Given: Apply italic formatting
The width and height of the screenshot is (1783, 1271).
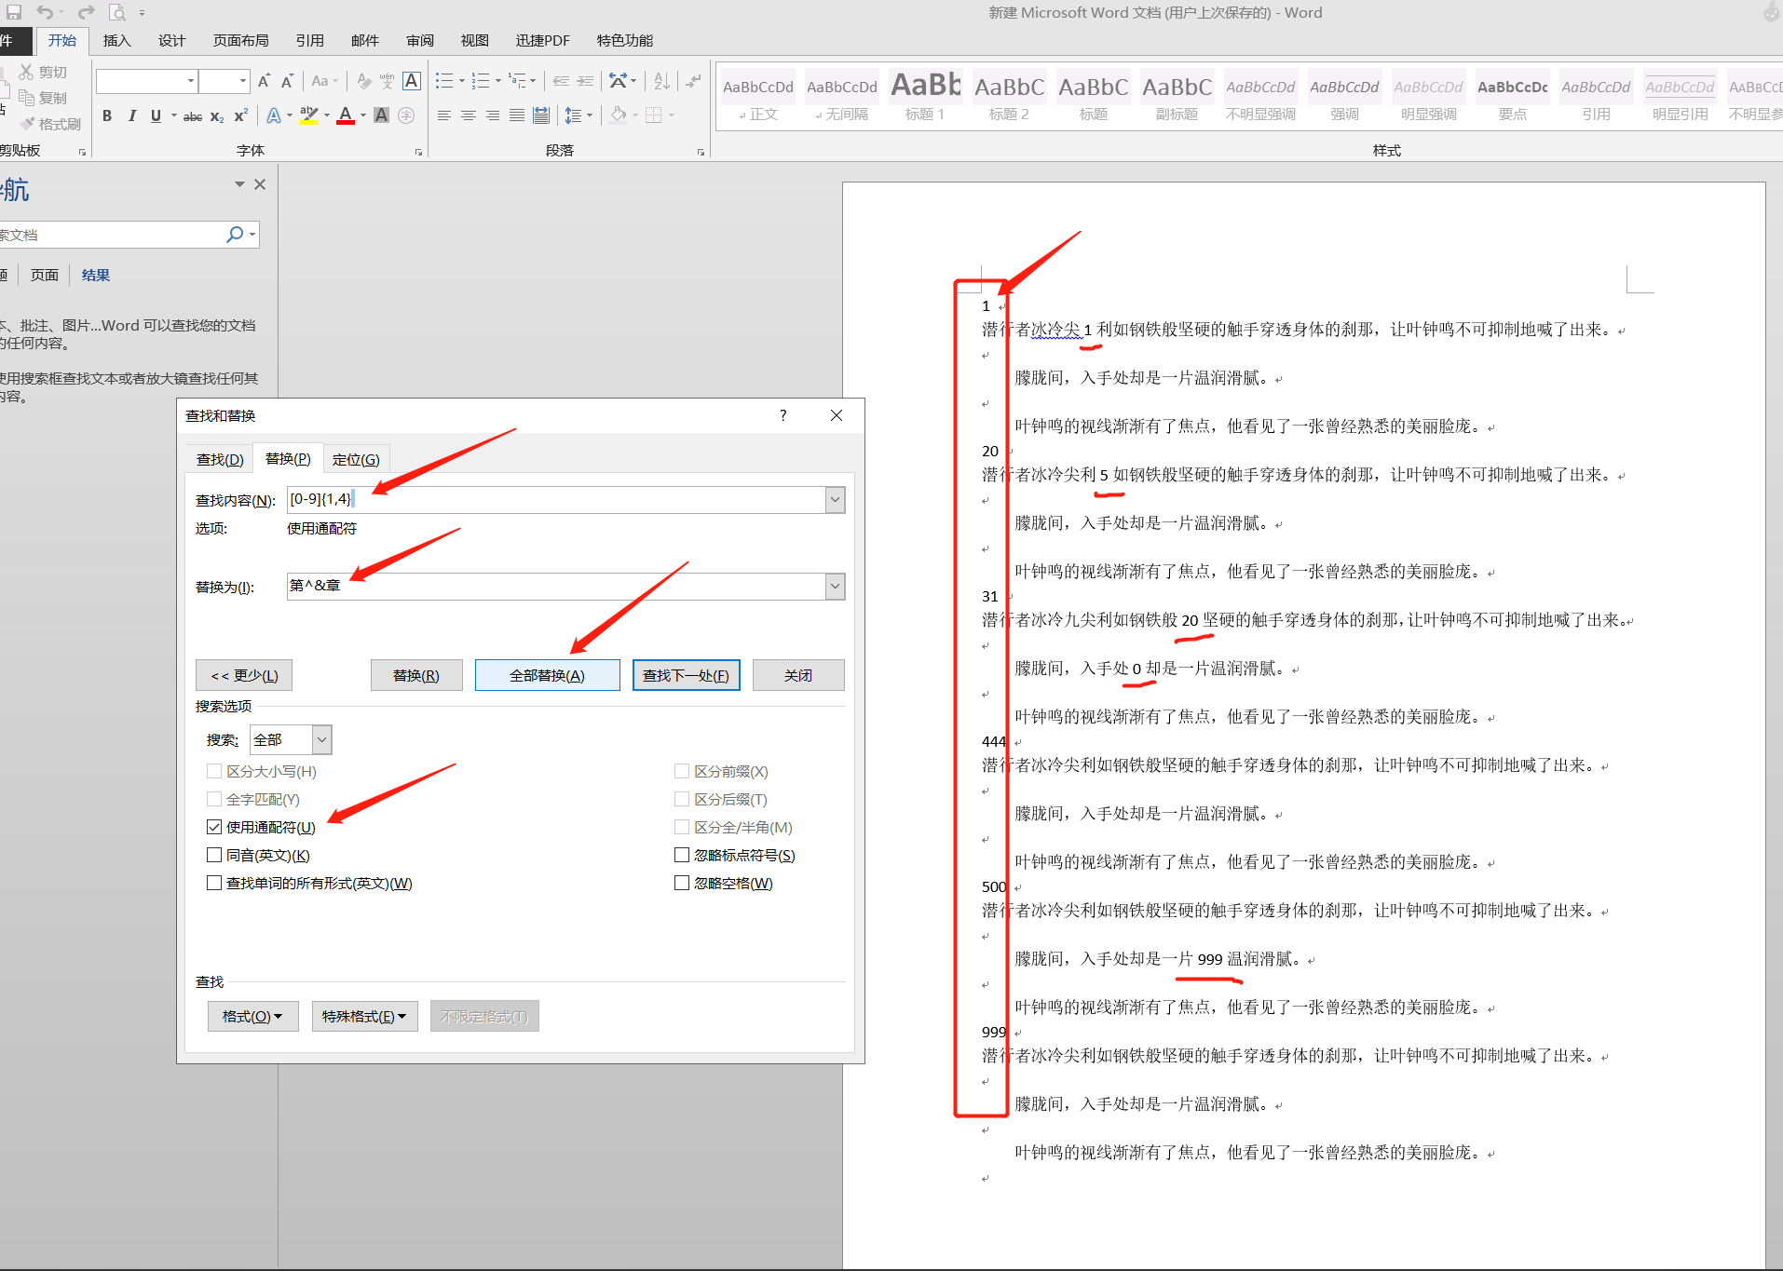Looking at the screenshot, I should click(x=132, y=115).
